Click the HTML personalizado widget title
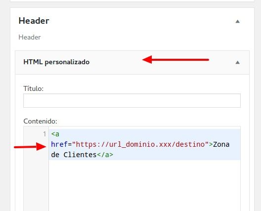 tap(56, 62)
